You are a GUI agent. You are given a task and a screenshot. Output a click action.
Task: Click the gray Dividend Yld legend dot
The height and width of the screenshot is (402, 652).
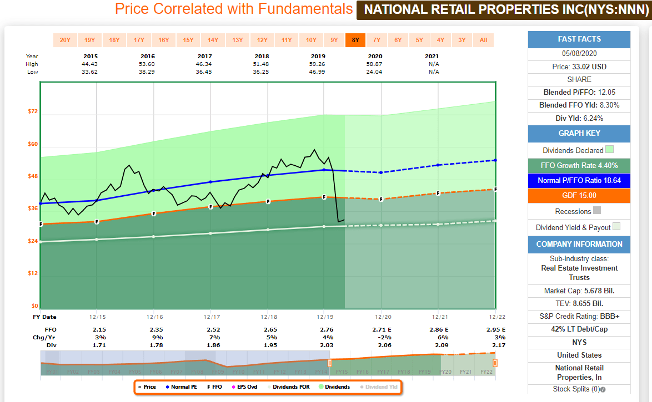[x=362, y=387]
